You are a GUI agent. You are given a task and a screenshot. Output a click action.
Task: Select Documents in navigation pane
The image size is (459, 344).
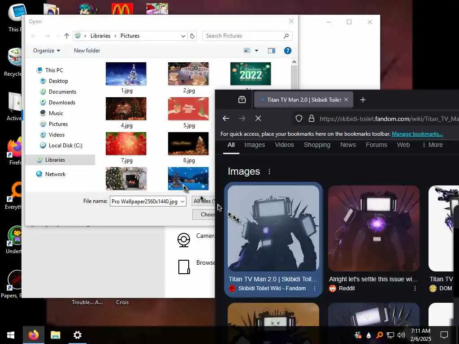(62, 92)
